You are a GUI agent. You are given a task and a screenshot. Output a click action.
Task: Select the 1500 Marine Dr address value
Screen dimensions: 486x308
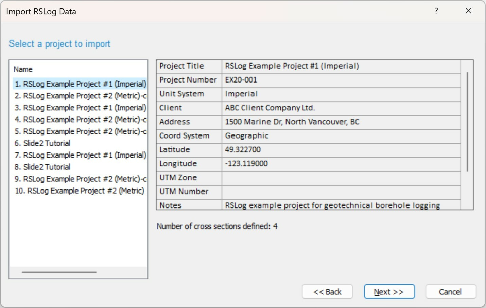341,122
